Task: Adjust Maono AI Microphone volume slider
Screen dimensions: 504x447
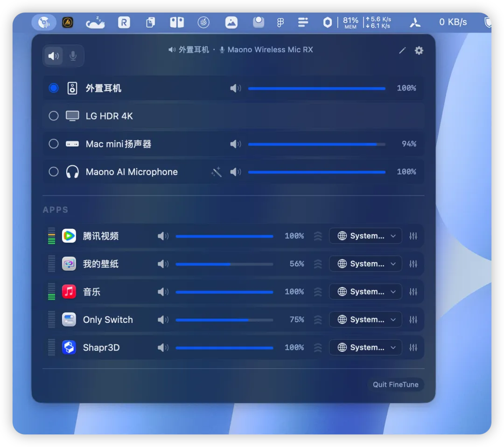Action: pyautogui.click(x=316, y=172)
